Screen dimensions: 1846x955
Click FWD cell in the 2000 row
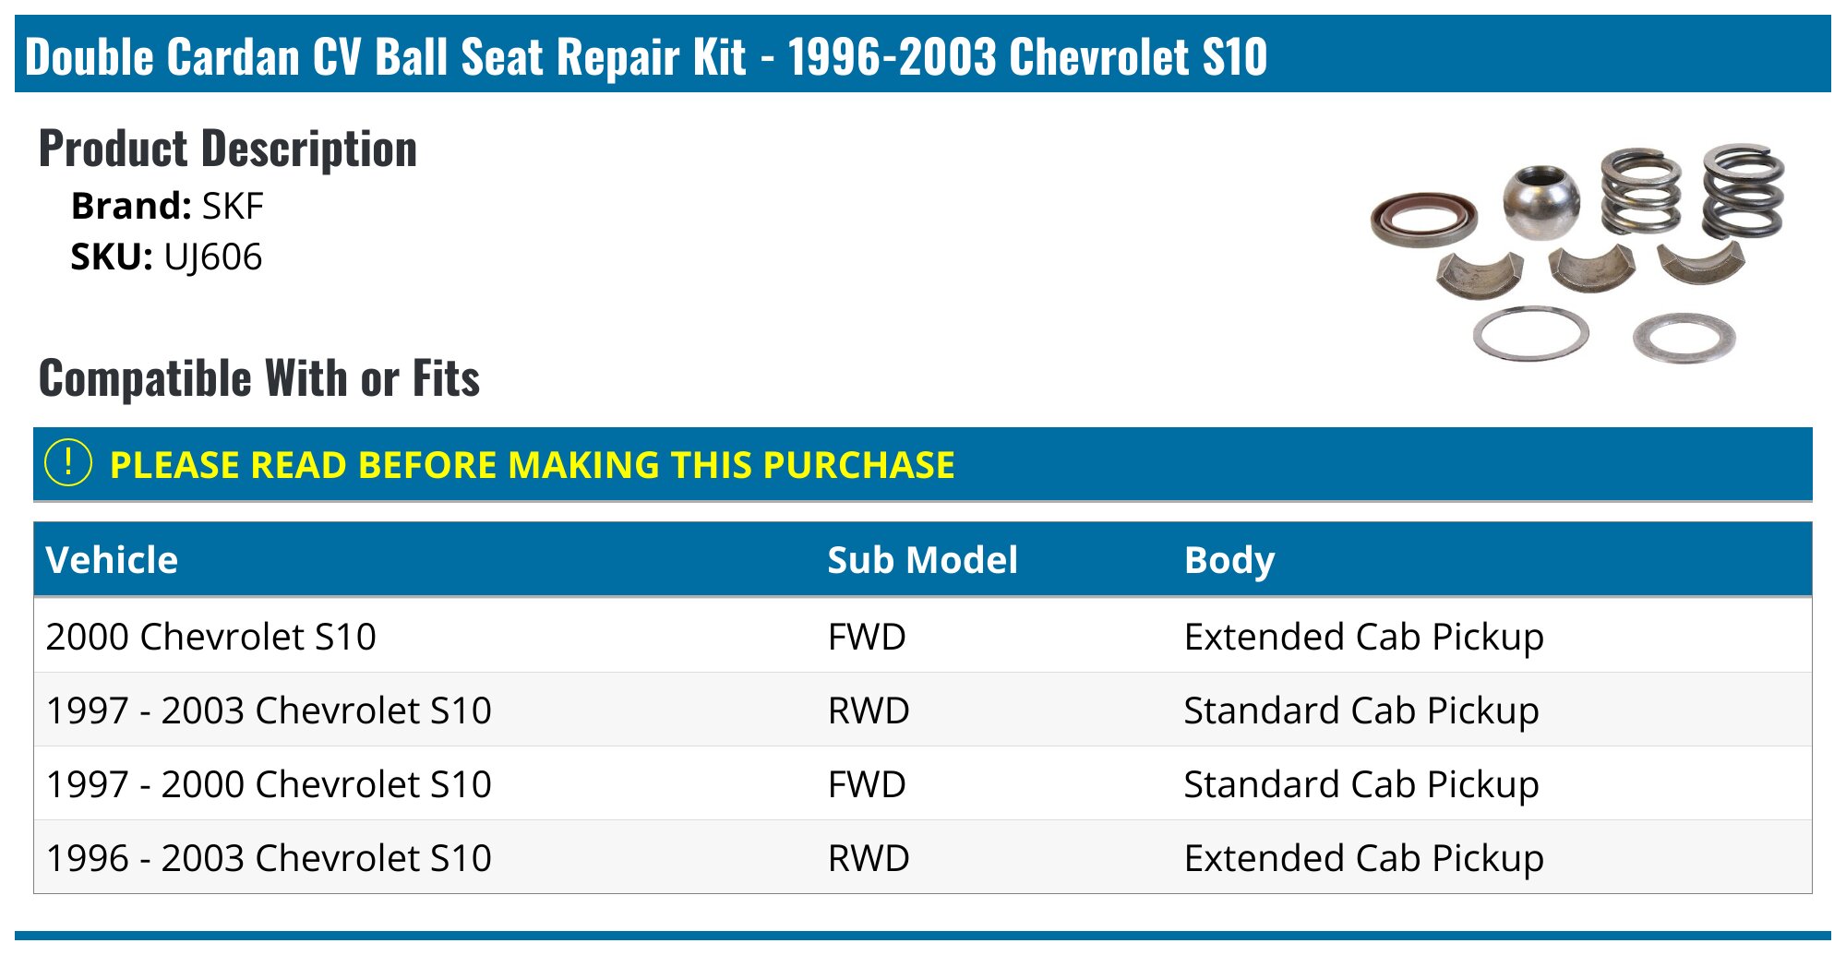pyautogui.click(x=867, y=637)
